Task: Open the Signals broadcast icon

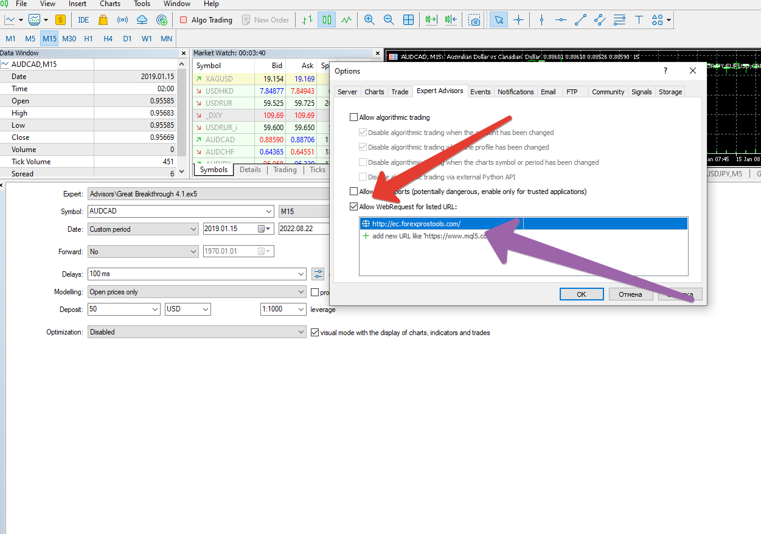Action: coord(122,19)
